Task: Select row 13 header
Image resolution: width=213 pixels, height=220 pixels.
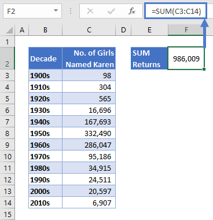Action: point(8,191)
